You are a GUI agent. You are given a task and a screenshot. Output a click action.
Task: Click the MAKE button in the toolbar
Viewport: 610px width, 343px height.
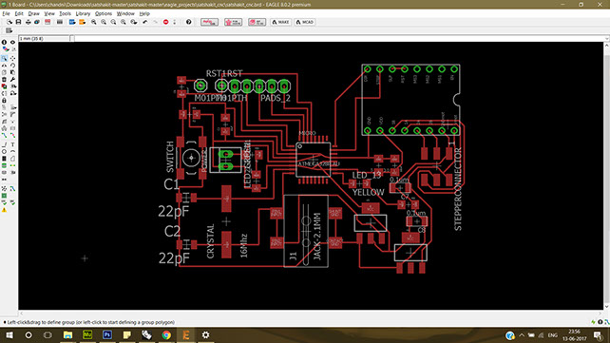tap(281, 22)
